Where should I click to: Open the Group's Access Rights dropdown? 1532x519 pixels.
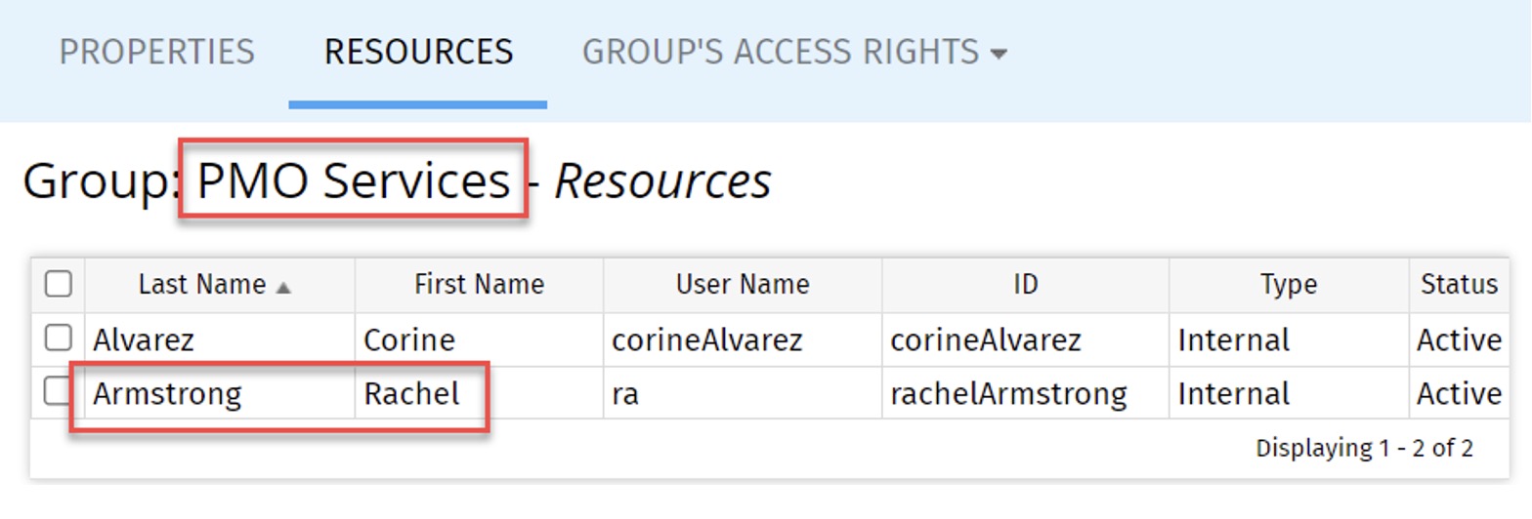(x=793, y=51)
